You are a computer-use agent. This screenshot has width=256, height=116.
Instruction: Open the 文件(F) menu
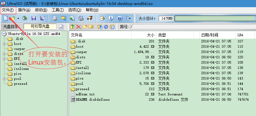[x=8, y=10]
